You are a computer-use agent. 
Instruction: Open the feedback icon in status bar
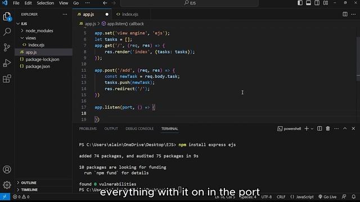pos(344,197)
